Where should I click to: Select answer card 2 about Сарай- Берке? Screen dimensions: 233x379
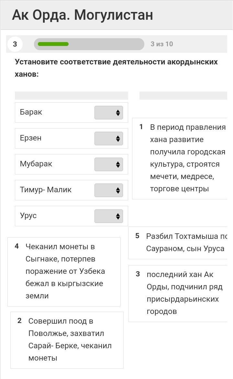pos(67,340)
